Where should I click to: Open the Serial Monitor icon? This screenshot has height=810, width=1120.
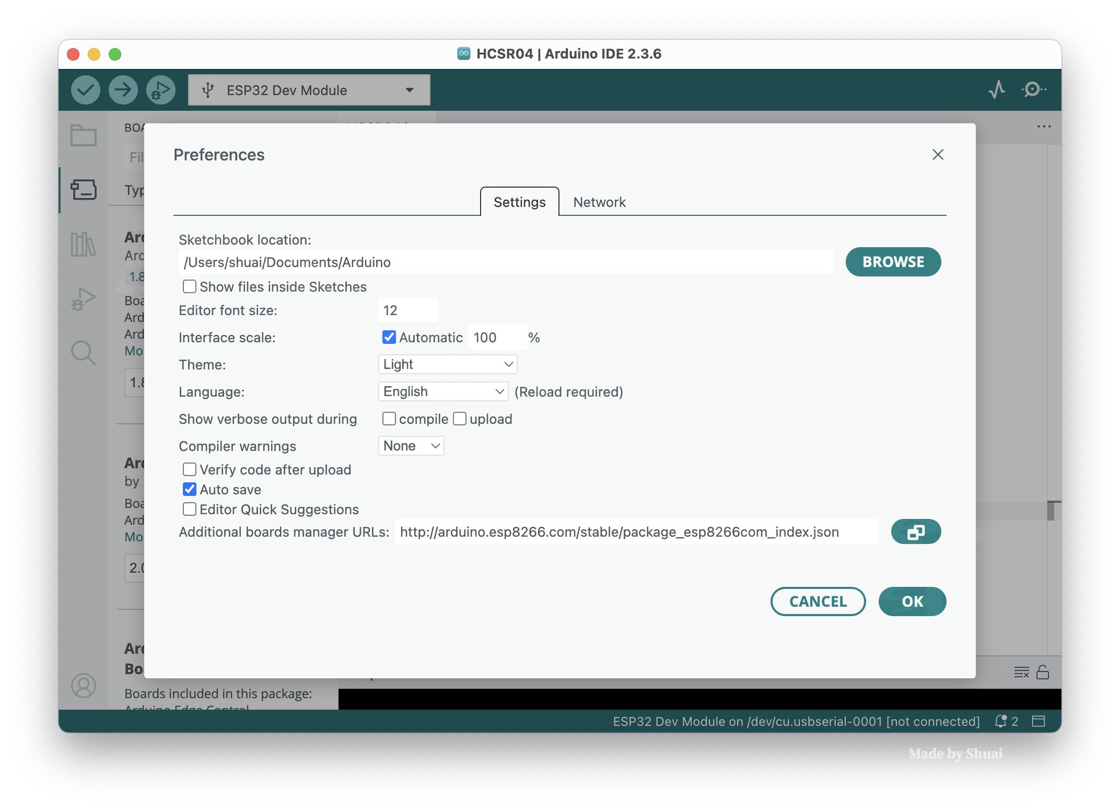click(x=1033, y=90)
